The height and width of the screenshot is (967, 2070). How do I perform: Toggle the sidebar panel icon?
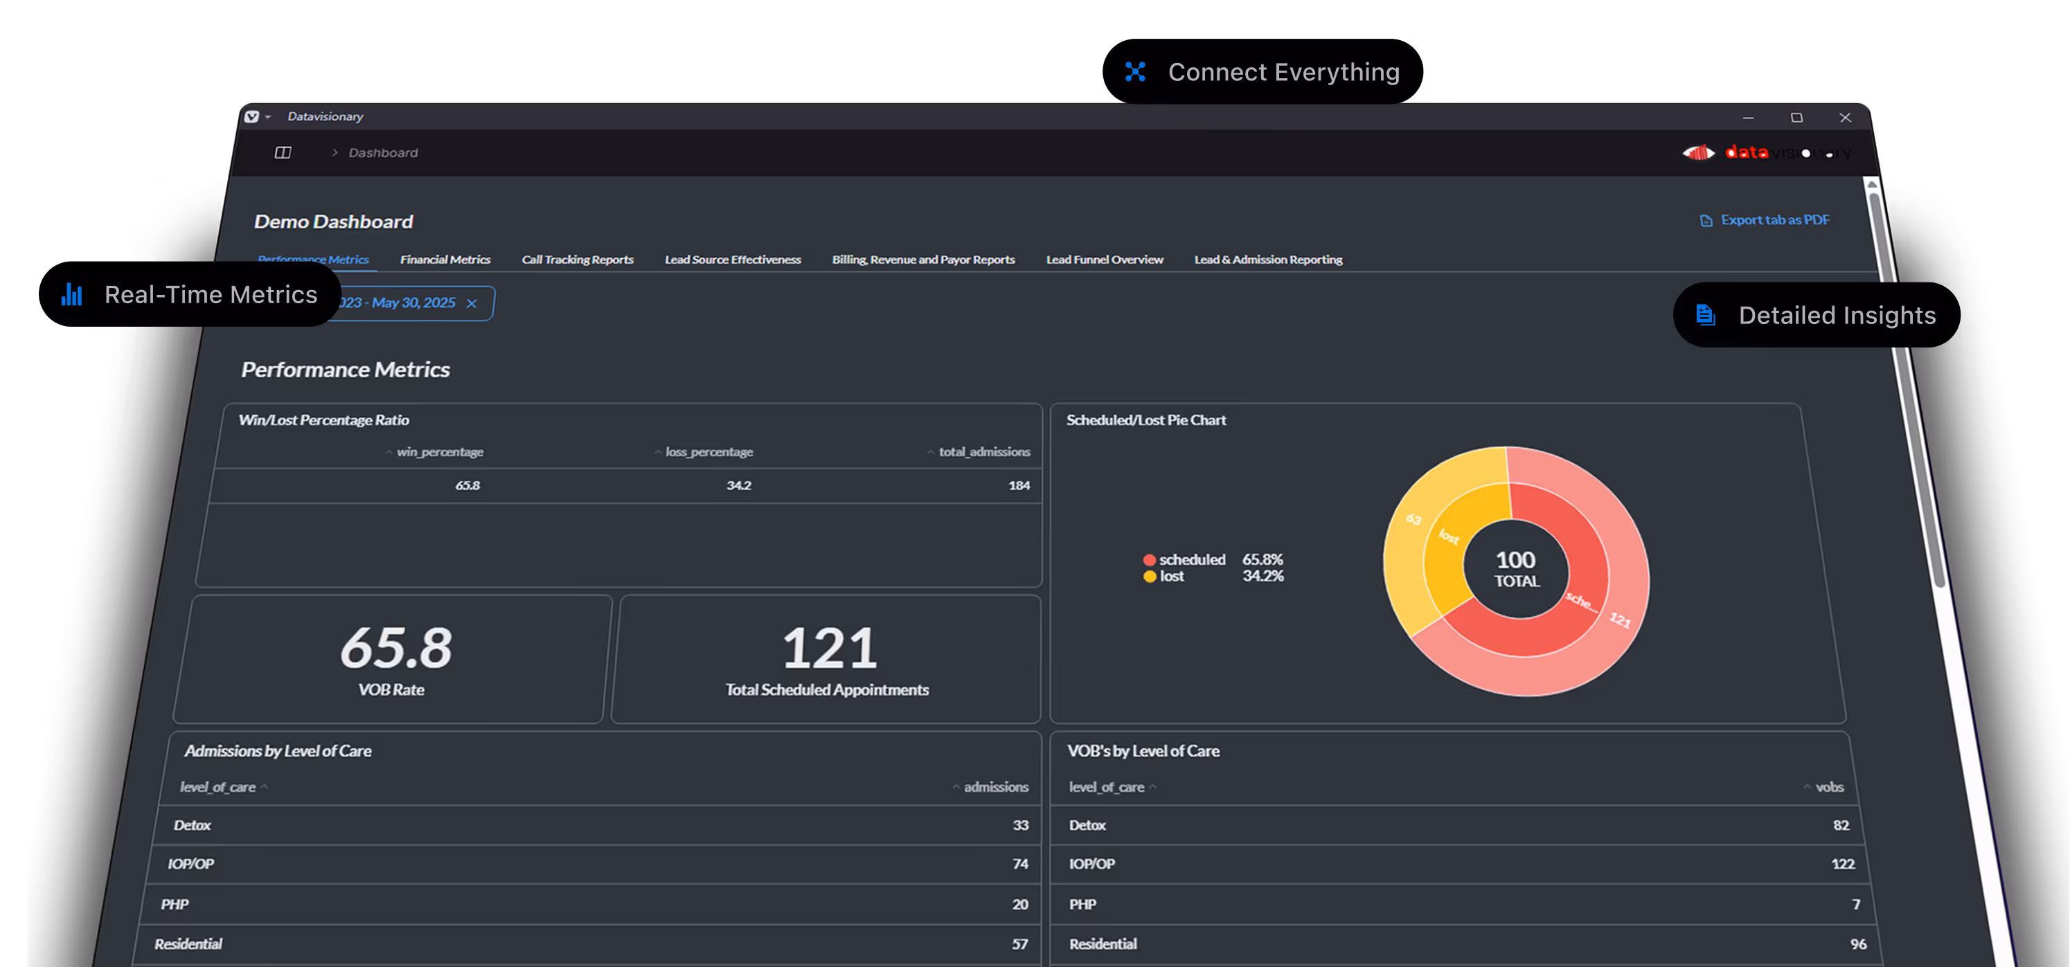(x=283, y=152)
